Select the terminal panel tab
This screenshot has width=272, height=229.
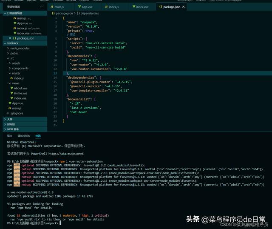click(38, 136)
